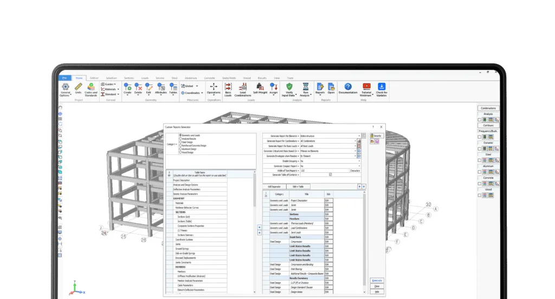Screen dimensions: 555x299
Task: Click the Width of Text Reports field
Action: [x=325, y=171]
